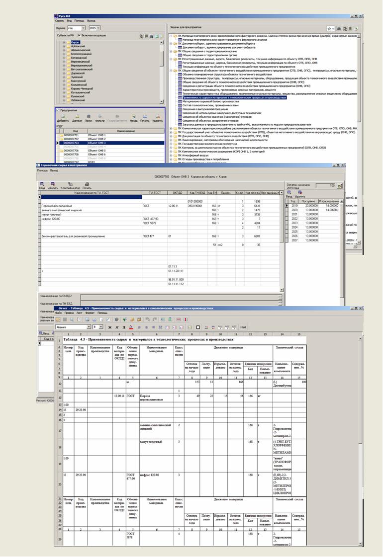Open the Aharoni font name dropdown
383x557 pixels.
pos(89,327)
